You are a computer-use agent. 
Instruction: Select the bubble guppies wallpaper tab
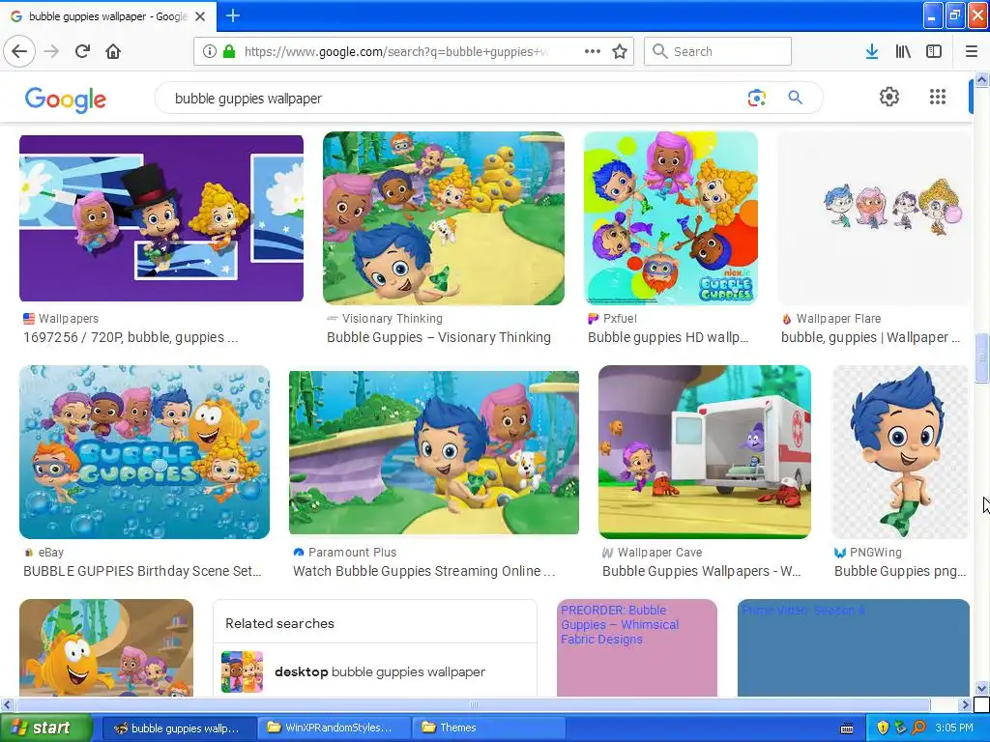(x=108, y=16)
